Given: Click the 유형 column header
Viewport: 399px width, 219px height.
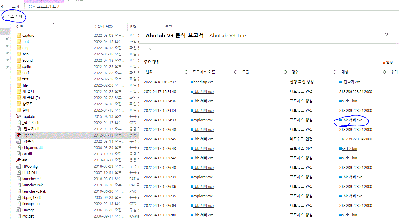Looking at the screenshot, I should pos(133,27).
